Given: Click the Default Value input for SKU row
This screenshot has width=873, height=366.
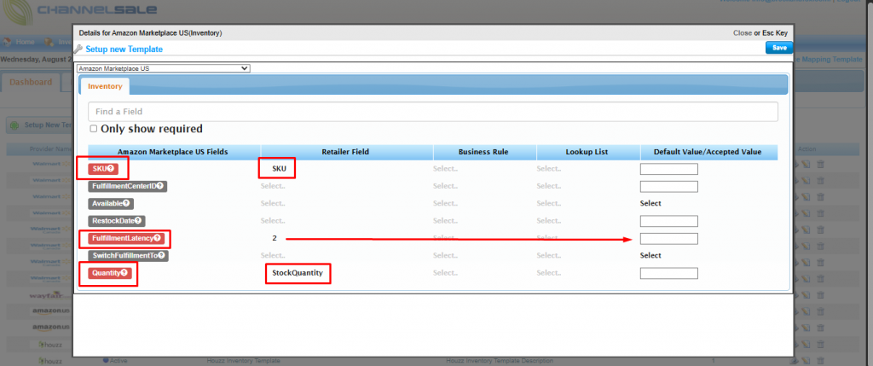Looking at the screenshot, I should [x=668, y=169].
